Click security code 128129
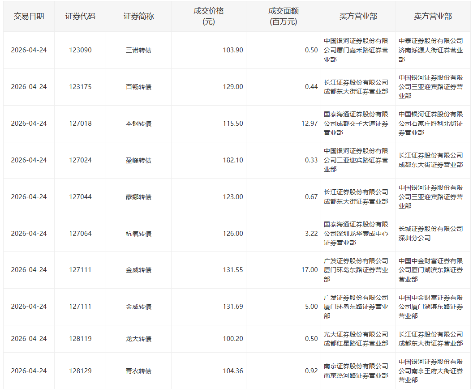 pos(80,371)
